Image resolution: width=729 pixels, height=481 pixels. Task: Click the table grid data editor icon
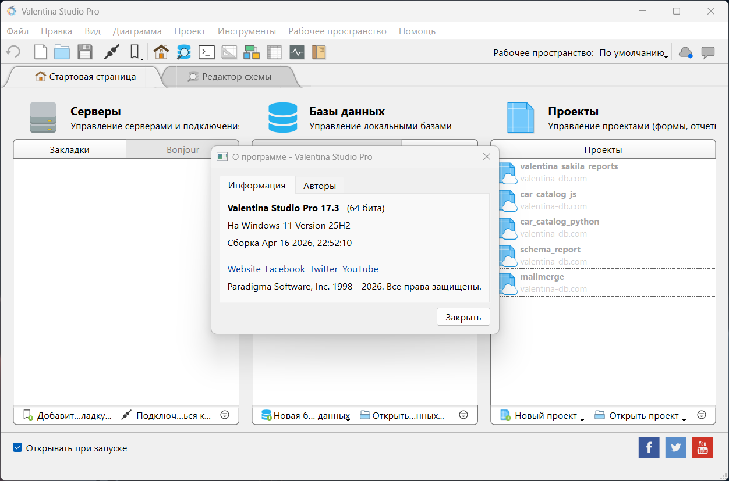click(x=274, y=52)
